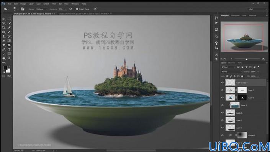Select the Zoom tool
270x152 pixels.
(9, 58)
